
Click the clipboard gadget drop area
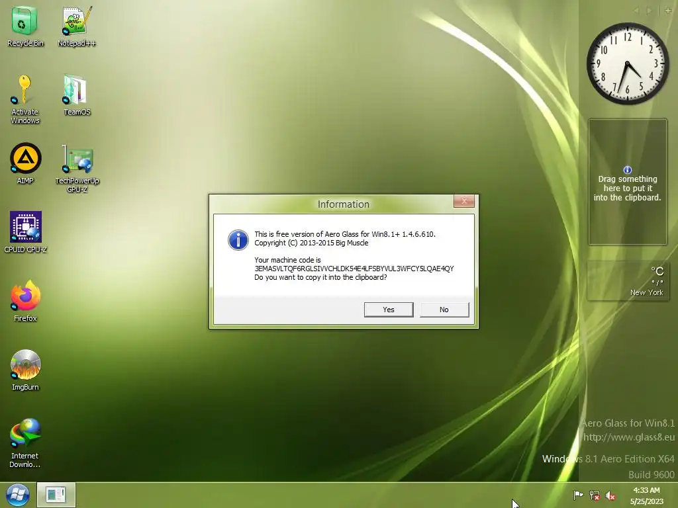pyautogui.click(x=628, y=182)
